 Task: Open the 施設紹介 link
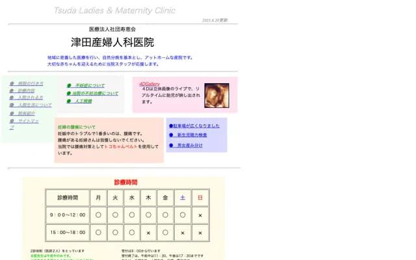point(22,113)
